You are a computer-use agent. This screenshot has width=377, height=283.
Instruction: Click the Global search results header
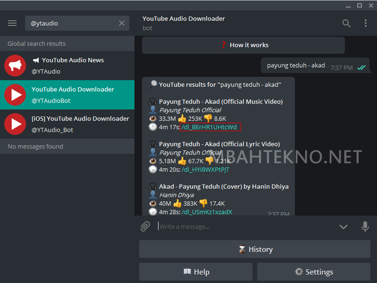67,43
